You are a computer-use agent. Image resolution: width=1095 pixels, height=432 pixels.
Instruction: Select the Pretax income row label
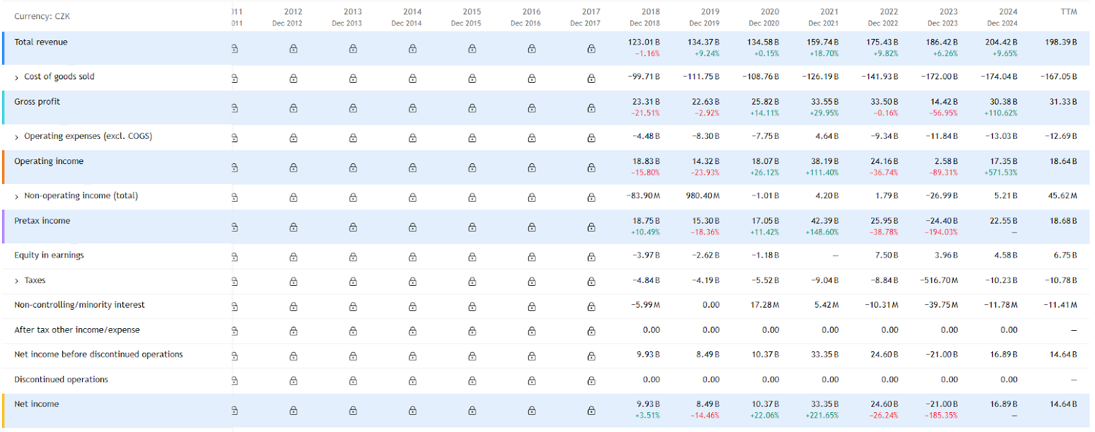point(42,221)
